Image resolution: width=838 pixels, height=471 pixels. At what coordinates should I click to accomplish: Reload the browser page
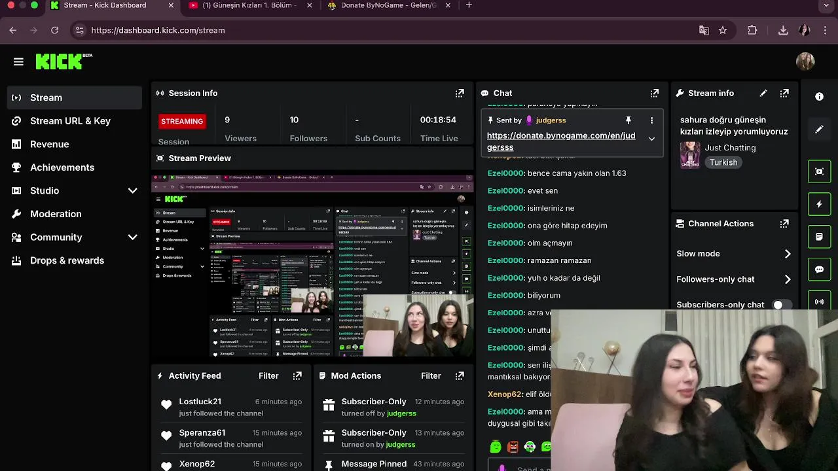54,30
